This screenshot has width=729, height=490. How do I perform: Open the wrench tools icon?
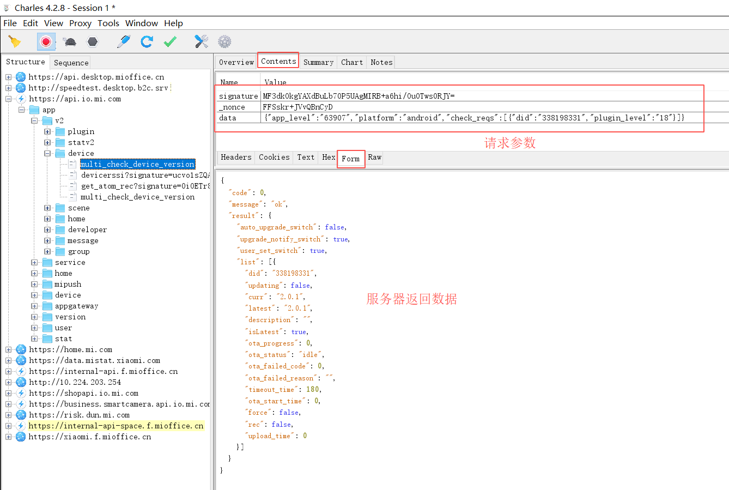pos(202,41)
